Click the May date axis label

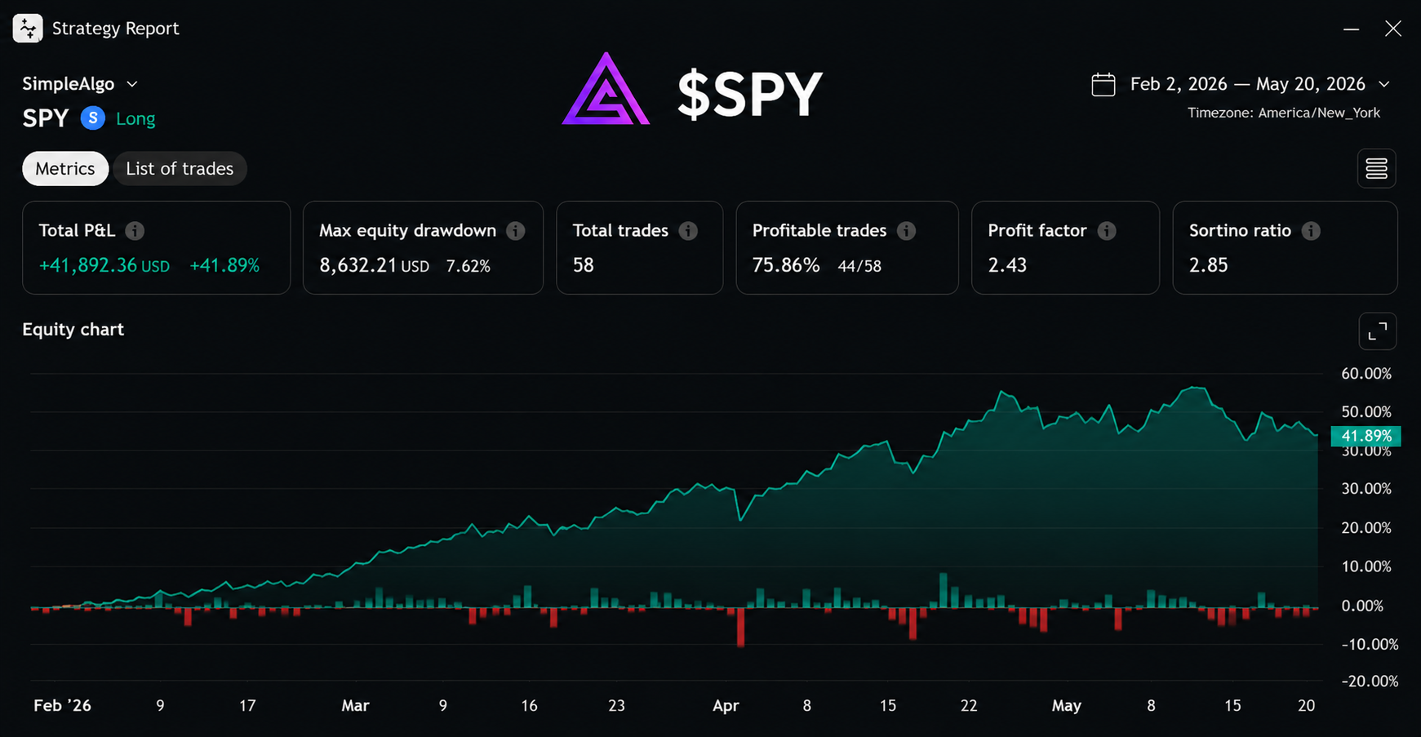[x=1067, y=705]
